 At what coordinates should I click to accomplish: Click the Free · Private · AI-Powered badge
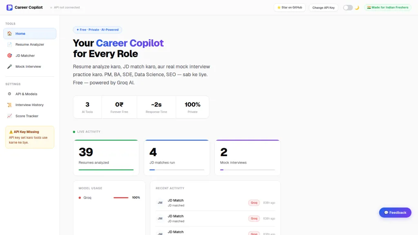pyautogui.click(x=97, y=30)
